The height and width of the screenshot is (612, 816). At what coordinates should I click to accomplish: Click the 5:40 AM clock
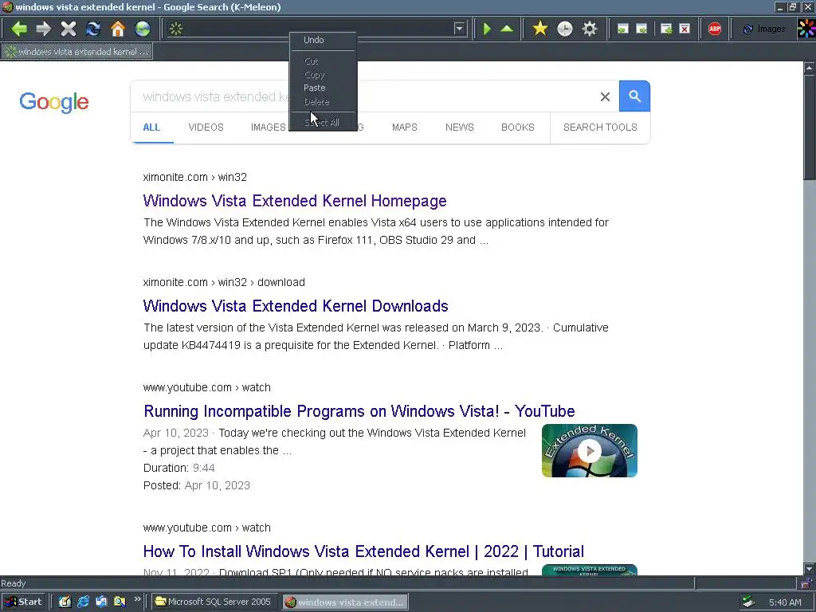(785, 602)
